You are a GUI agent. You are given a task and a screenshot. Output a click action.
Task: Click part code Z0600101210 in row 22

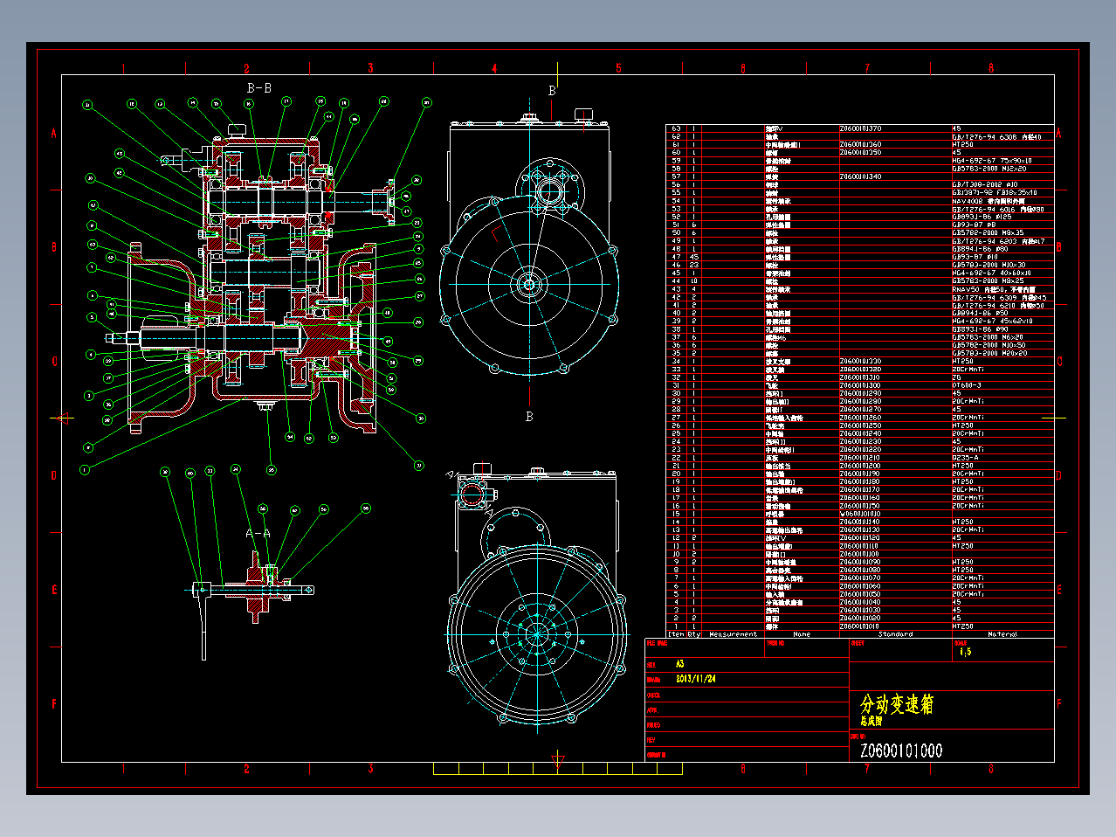click(860, 458)
